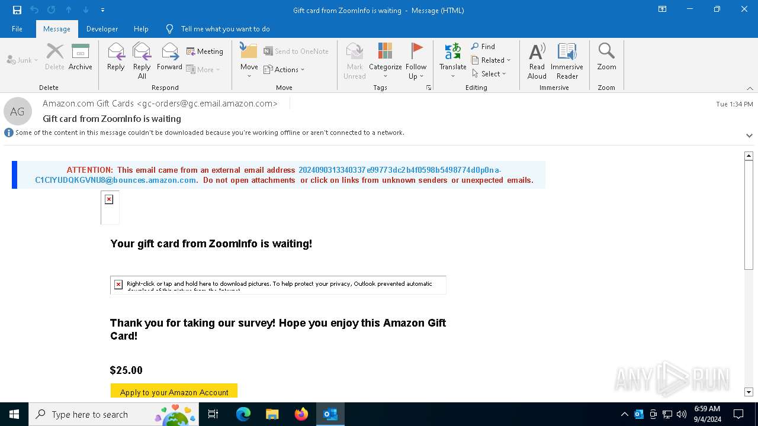Click Send to OneNote
The image size is (758, 426).
point(296,51)
